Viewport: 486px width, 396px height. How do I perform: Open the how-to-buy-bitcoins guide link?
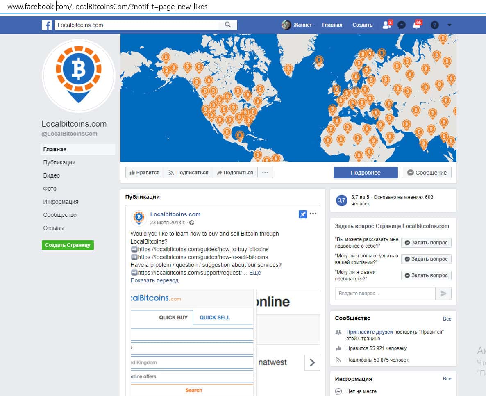coord(203,249)
